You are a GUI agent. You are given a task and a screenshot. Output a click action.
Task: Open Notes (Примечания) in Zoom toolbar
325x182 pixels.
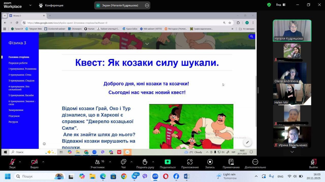[x=231, y=162]
